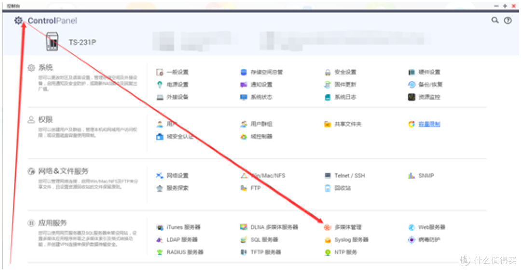Open 多媒体管理 multimedia management
Viewport: 521px width, 271px height.
pos(347,227)
